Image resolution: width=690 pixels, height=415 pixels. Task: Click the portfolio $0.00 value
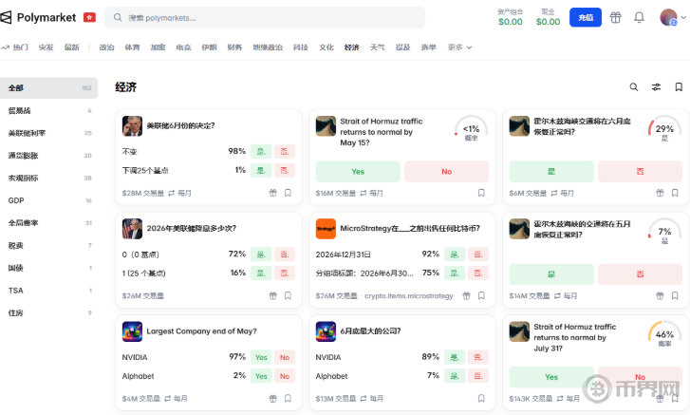[x=510, y=22]
